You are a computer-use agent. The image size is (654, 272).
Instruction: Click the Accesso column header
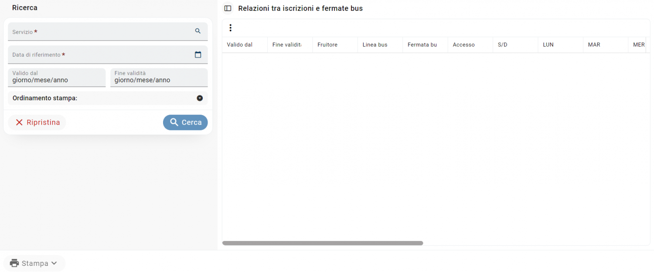tap(463, 45)
